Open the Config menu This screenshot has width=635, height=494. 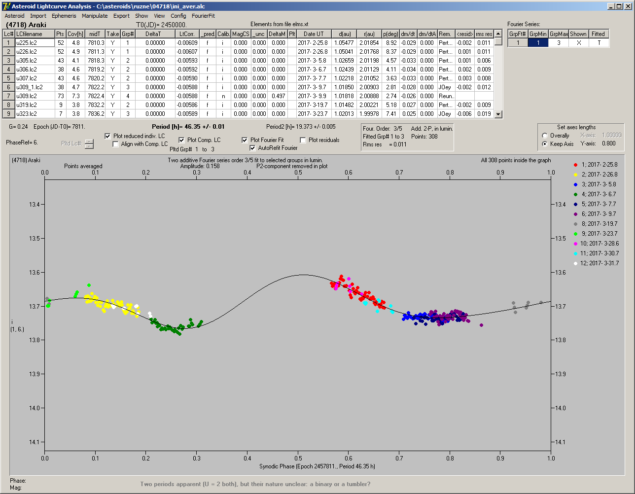(x=178, y=16)
